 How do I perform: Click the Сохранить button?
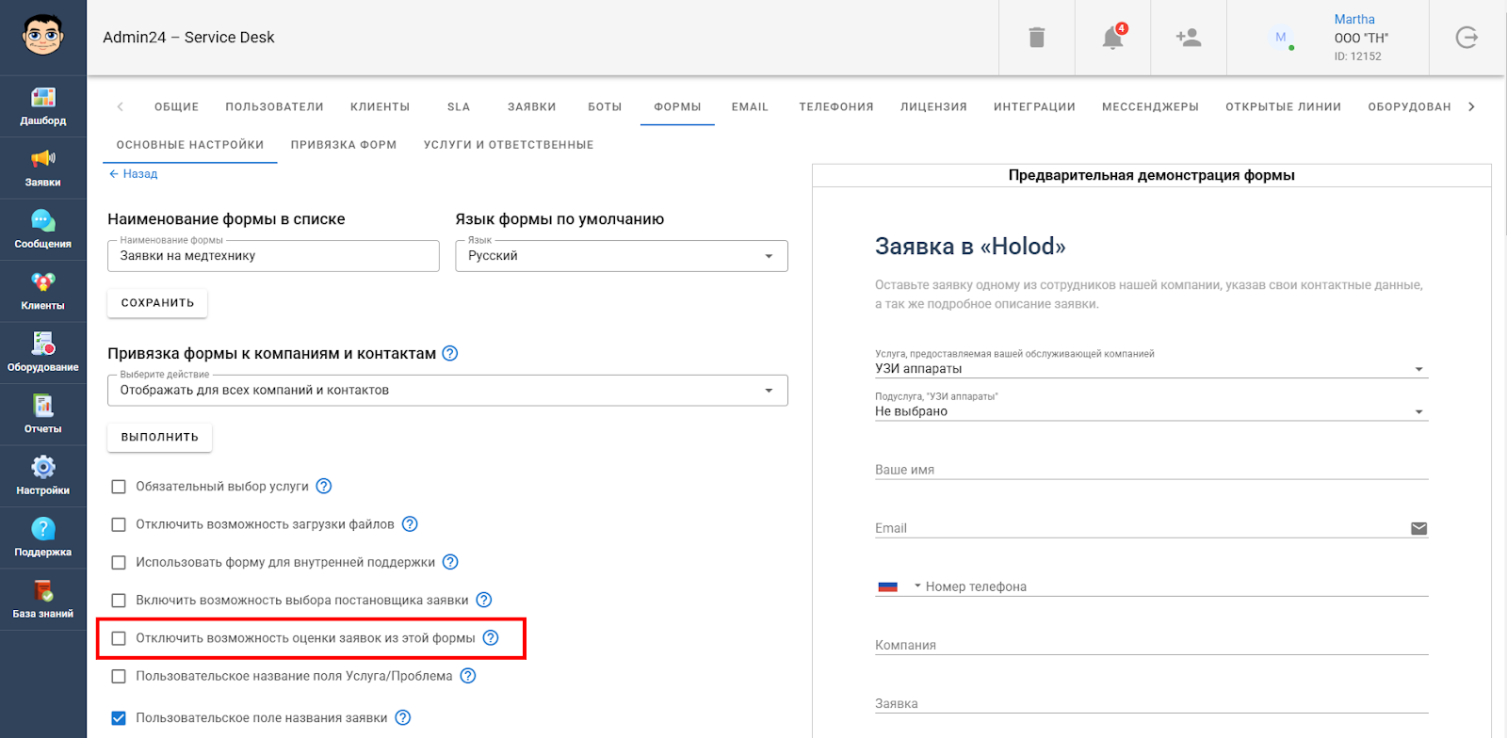pos(157,303)
